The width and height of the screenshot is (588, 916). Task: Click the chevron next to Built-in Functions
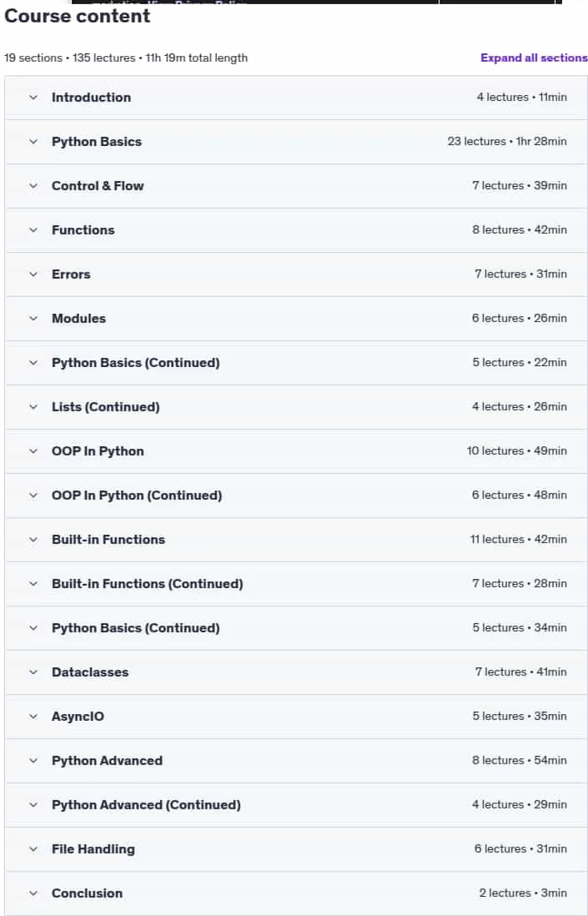[33, 540]
